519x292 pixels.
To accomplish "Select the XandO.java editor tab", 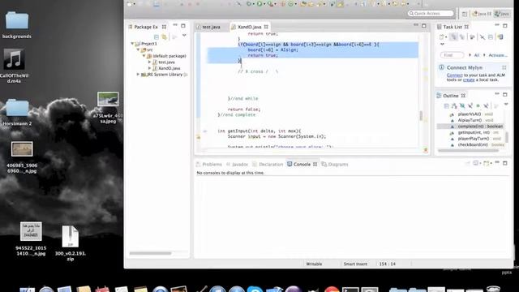I will point(249,27).
